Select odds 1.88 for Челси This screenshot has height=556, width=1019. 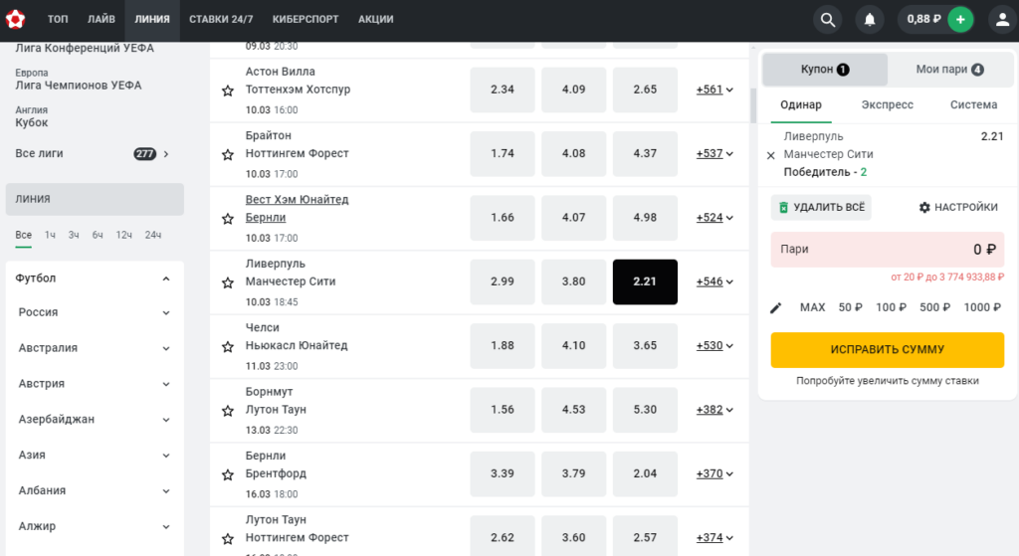pos(503,345)
